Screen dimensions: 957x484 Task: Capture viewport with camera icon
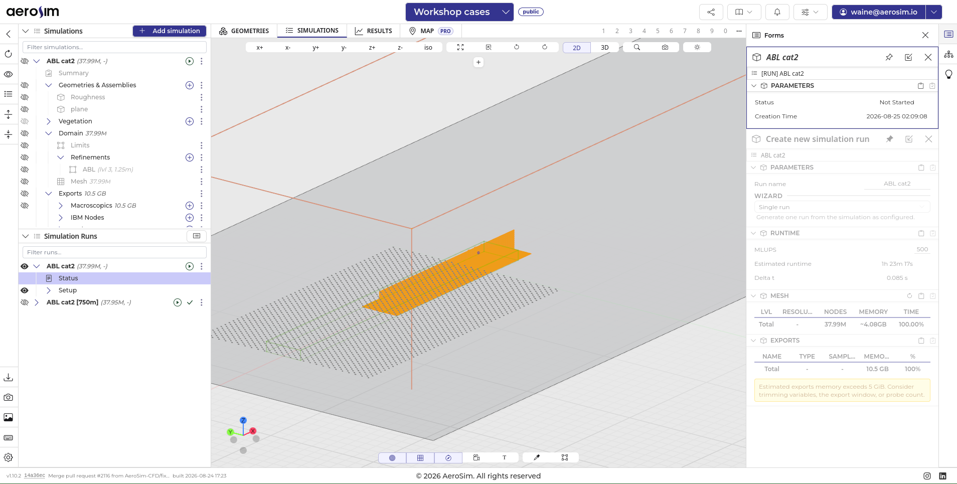(665, 47)
